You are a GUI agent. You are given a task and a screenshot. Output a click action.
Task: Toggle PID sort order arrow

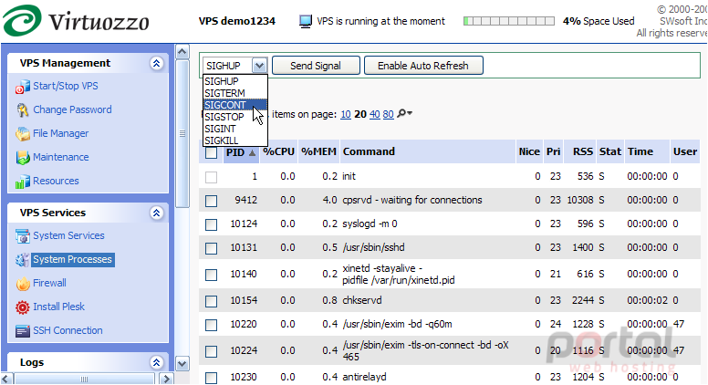click(x=252, y=153)
